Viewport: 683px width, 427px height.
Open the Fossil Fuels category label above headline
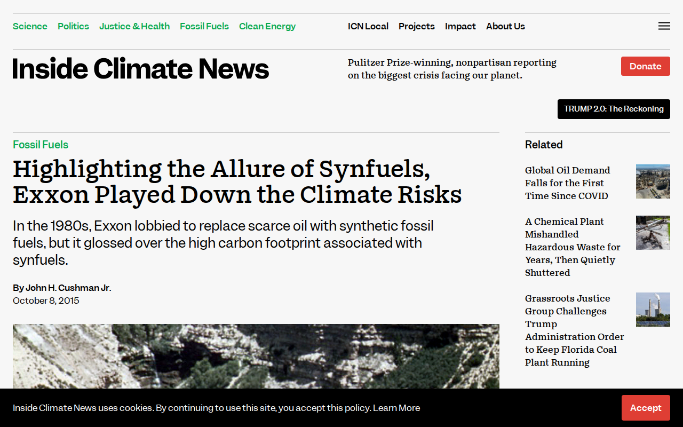[x=41, y=145]
